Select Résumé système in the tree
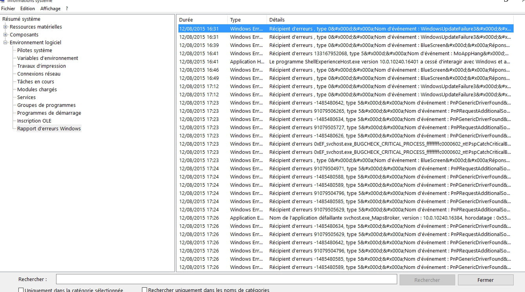Image resolution: width=525 pixels, height=292 pixels. [21, 19]
